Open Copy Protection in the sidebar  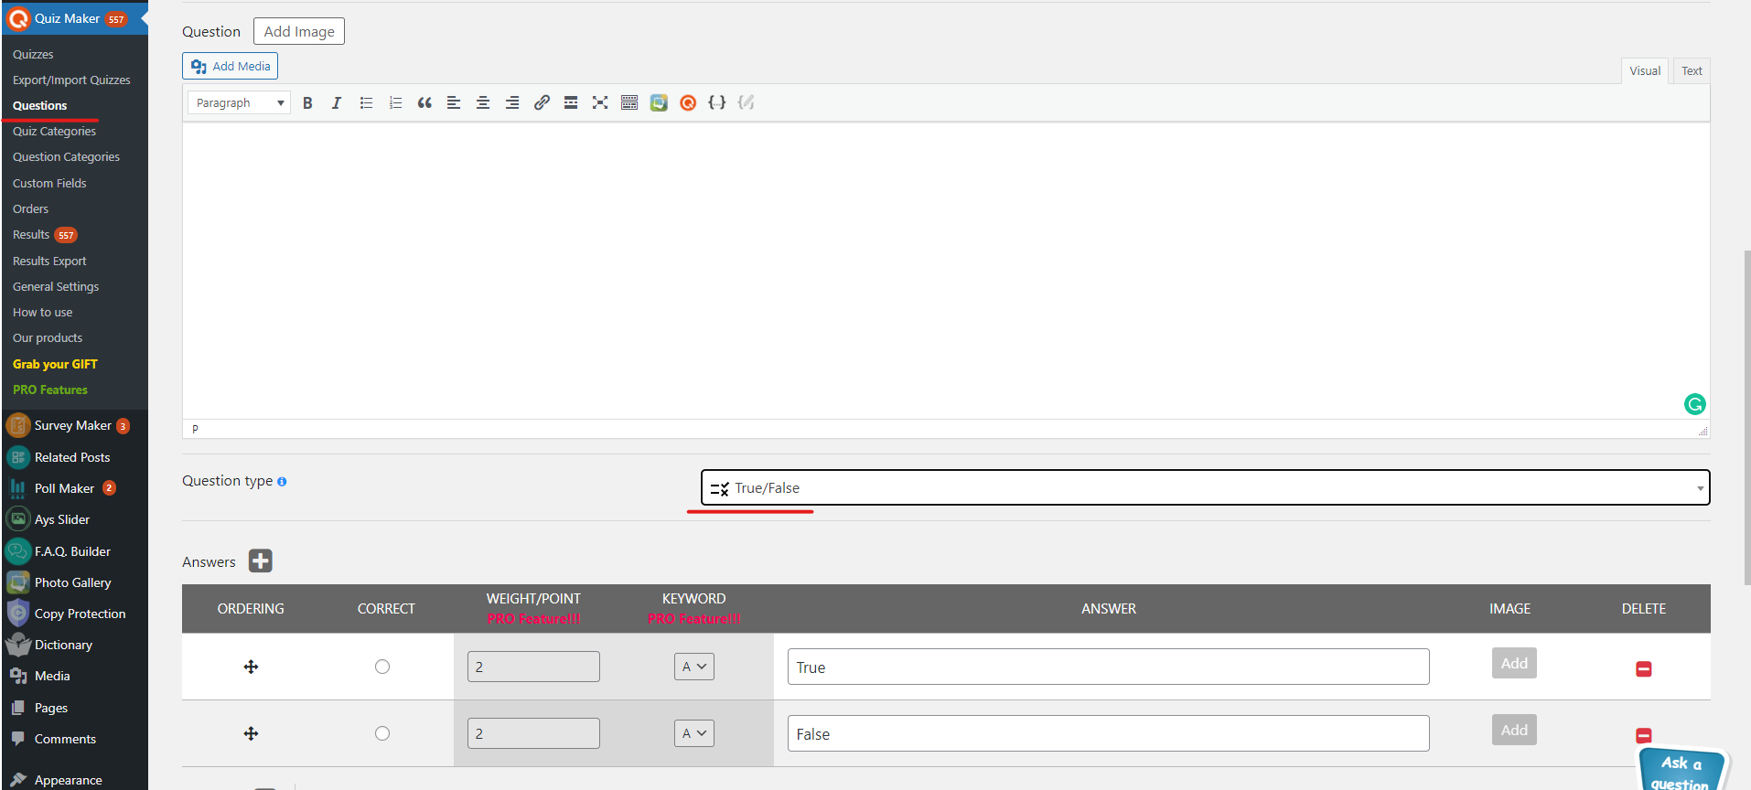click(x=80, y=614)
